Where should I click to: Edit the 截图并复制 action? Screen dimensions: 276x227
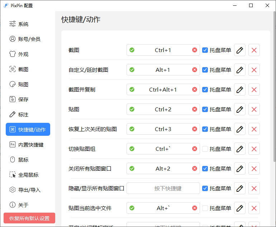(x=240, y=89)
